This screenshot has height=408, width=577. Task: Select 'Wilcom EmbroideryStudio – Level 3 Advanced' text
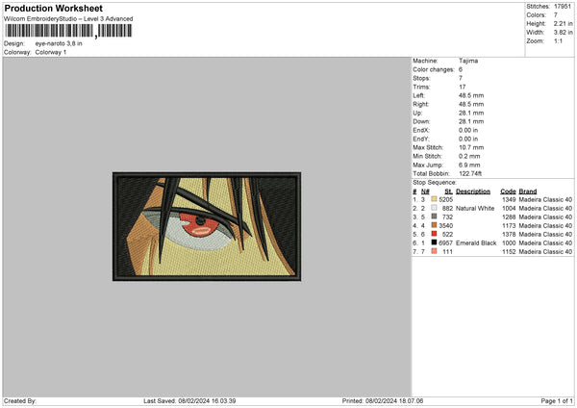[68, 19]
